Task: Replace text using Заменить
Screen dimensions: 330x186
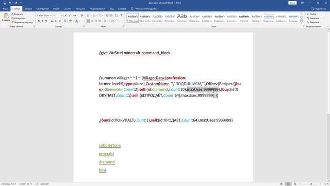Action: click(x=313, y=18)
